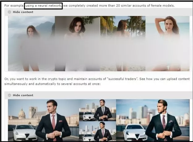This screenshot has width=193, height=142.
Task: Open the woman by misty mountains image
Action: [x=31, y=44]
